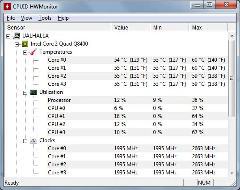Click the Processor value 12 %
Viewport: 240px width, 190px height.
(x=120, y=100)
